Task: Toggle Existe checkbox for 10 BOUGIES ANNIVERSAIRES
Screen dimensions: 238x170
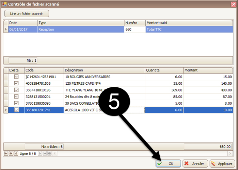Action: [16, 77]
